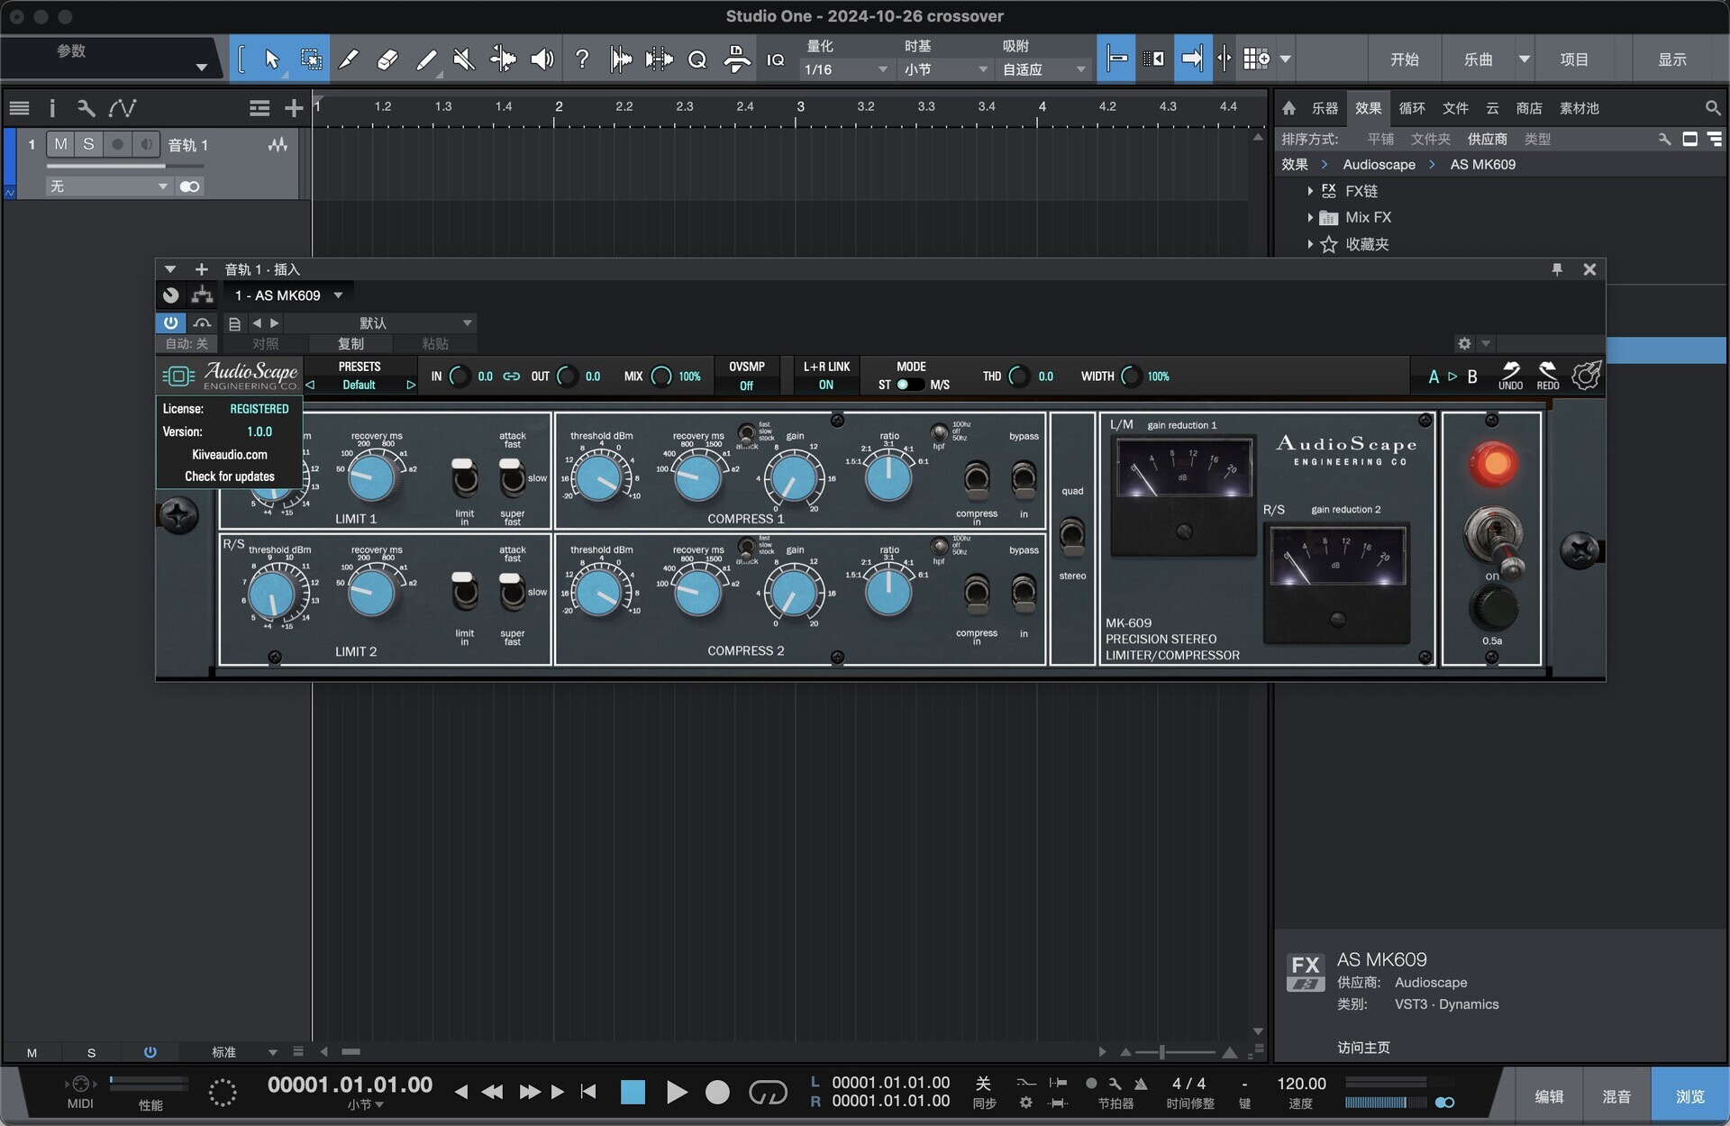This screenshot has width=1730, height=1126.
Task: Switch to the 乐器 browser tab
Action: tap(1324, 108)
